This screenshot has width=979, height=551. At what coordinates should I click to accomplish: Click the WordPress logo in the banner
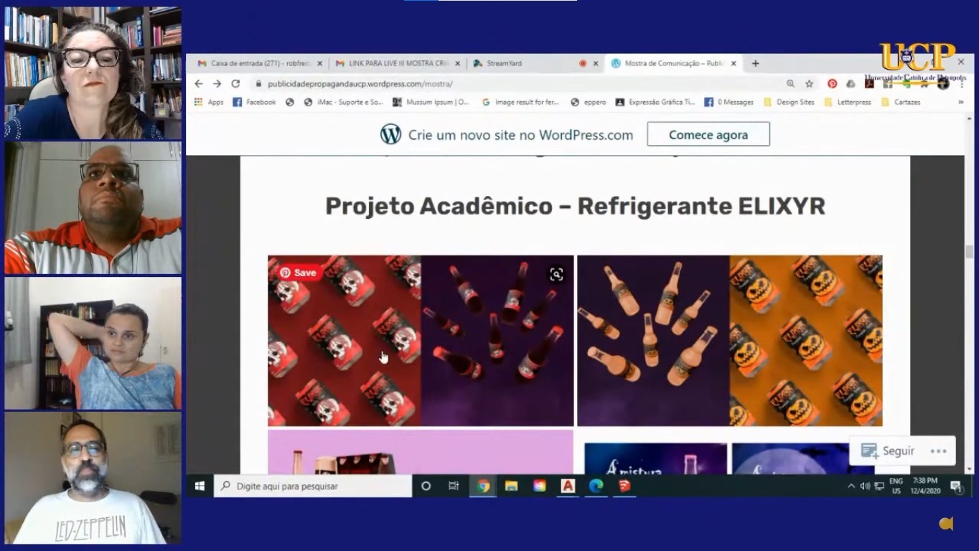tap(390, 134)
